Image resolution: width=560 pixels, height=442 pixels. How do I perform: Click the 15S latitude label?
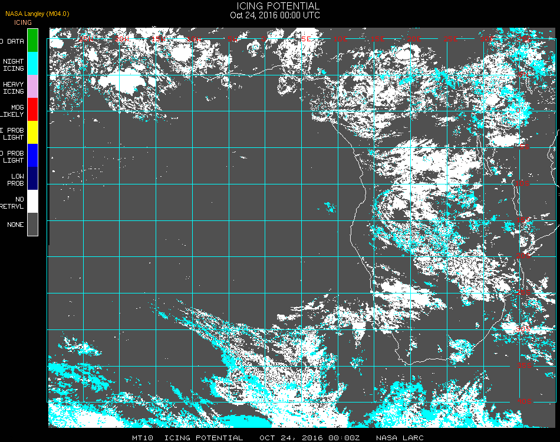click(x=523, y=220)
